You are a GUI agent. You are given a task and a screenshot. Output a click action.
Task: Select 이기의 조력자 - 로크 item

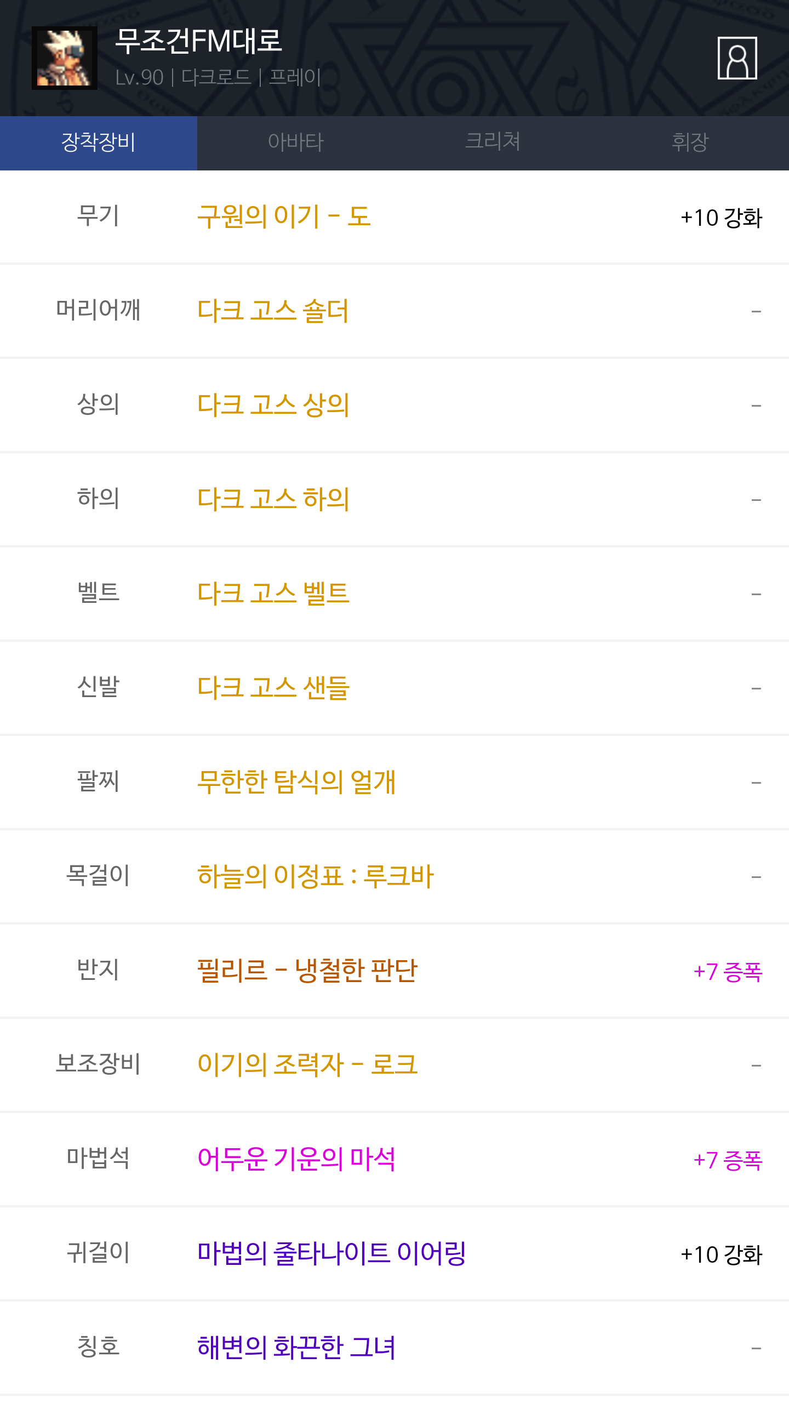[x=307, y=1065]
